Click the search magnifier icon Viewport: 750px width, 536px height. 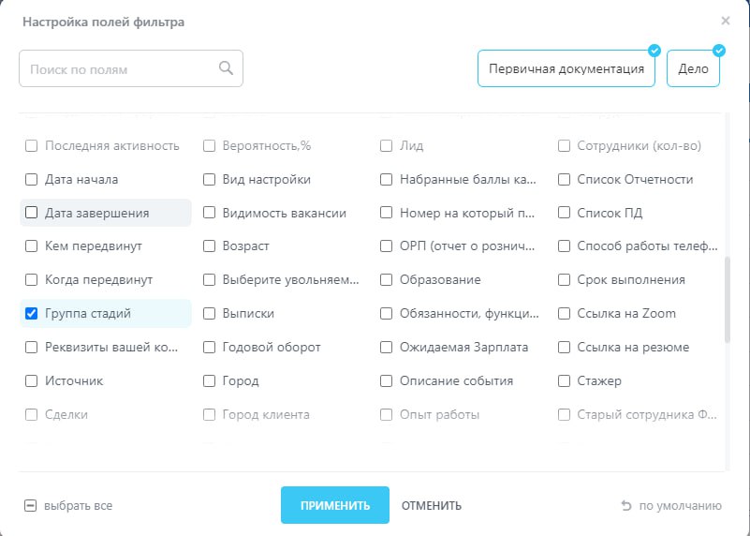coord(226,68)
